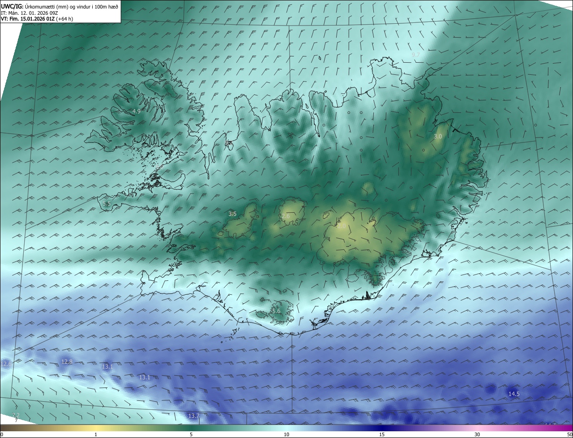Click the 13.7 value label
Image resolution: width=573 pixels, height=438 pixels.
tap(193, 416)
